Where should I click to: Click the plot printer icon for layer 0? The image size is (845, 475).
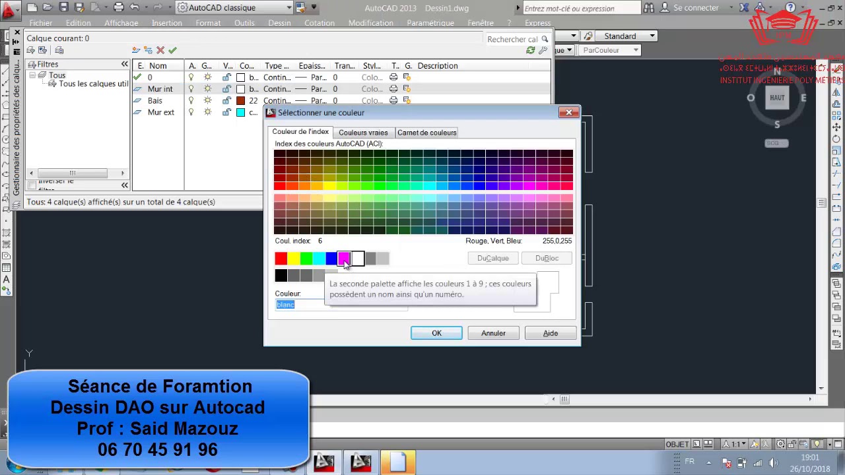pyautogui.click(x=393, y=77)
